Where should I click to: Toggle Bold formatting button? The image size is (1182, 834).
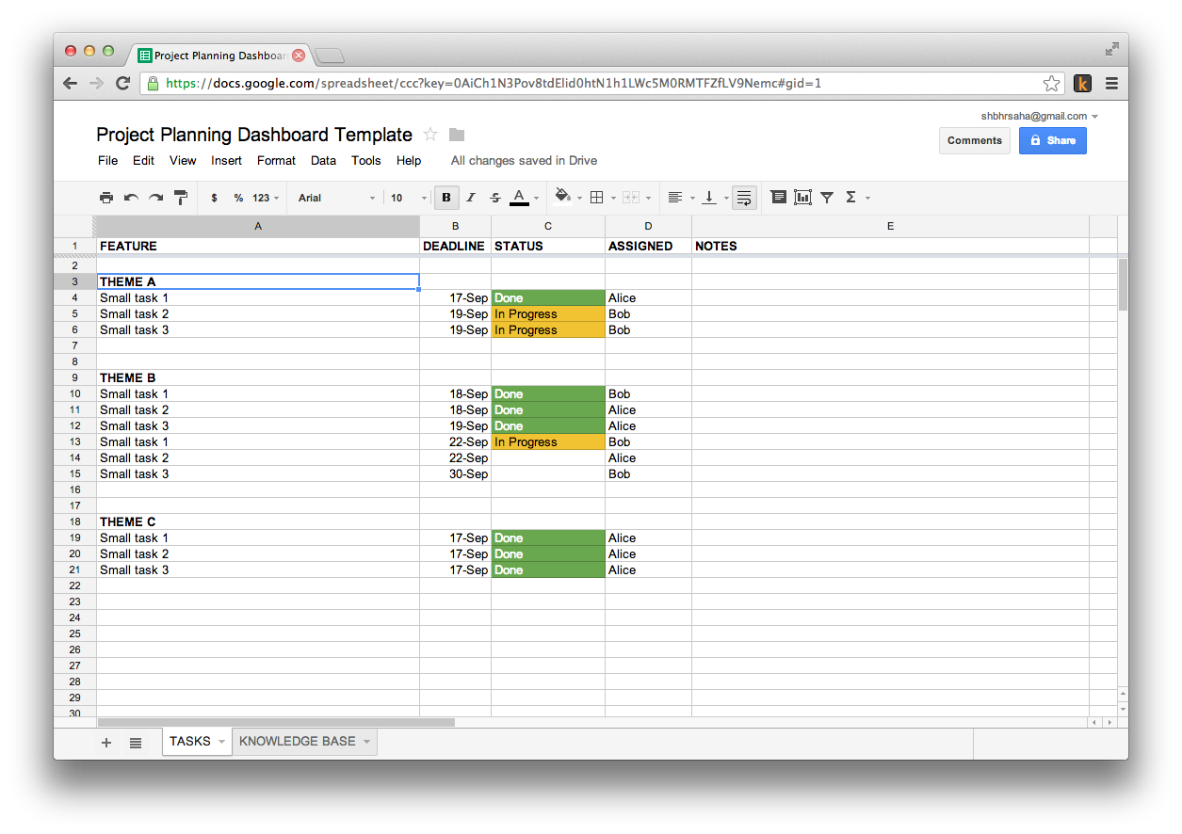(x=446, y=198)
